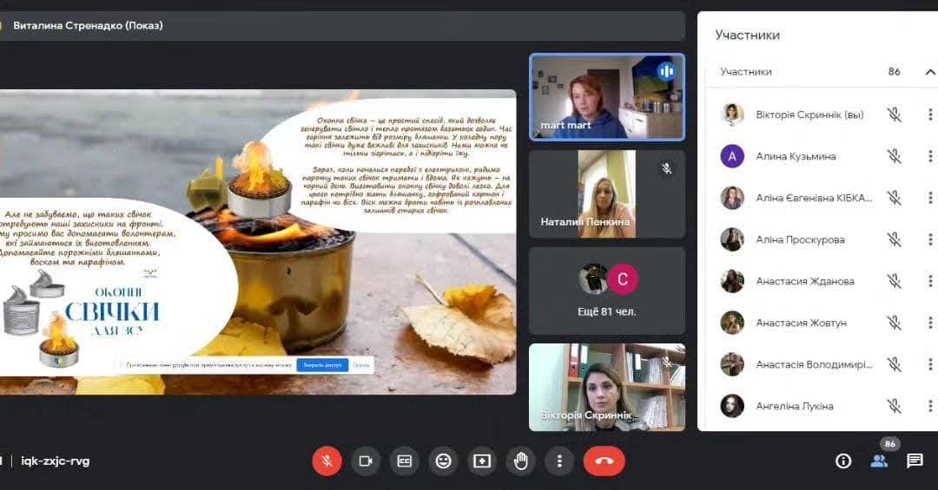Open more options in bottom toolbar
This screenshot has width=938, height=490.
pos(559,461)
